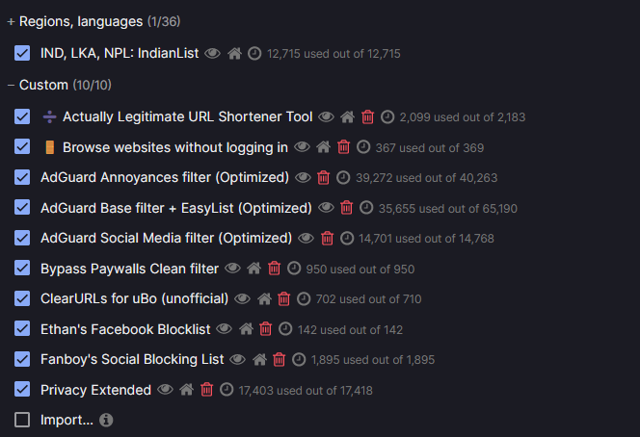Delete the AdGuard Annoyances filter list

324,178
